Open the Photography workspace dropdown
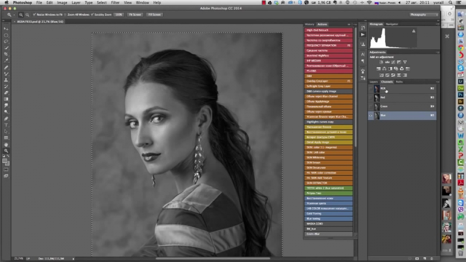 point(424,14)
